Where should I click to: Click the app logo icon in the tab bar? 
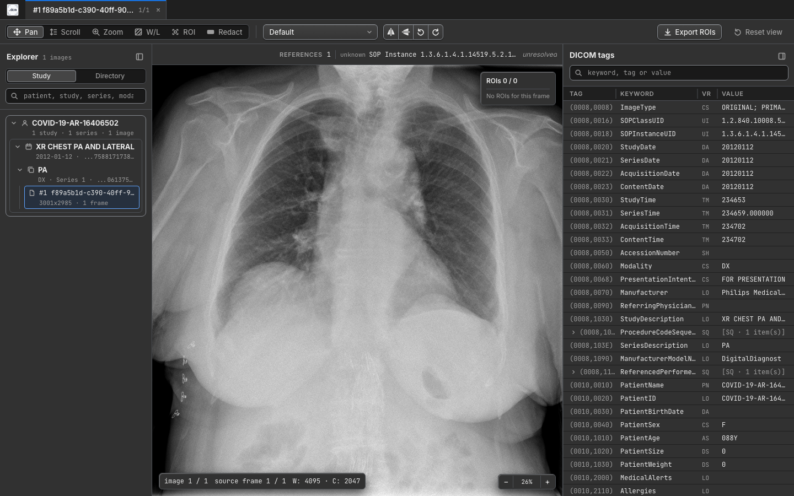(x=13, y=10)
